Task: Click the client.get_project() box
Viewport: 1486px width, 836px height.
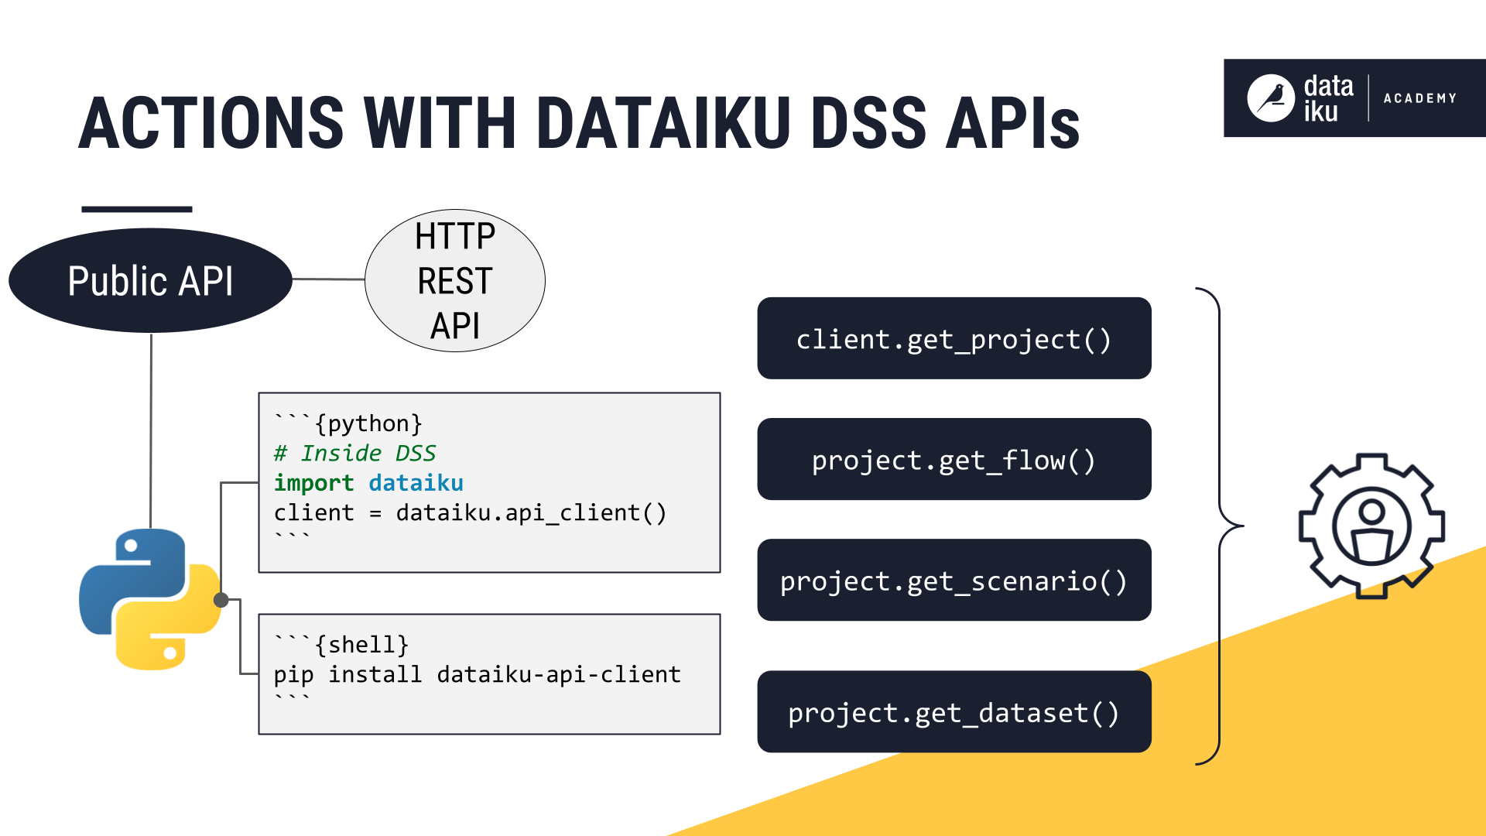Action: click(x=954, y=338)
